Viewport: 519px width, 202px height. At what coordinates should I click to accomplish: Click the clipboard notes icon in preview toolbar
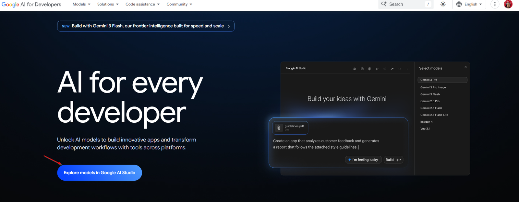pos(362,69)
